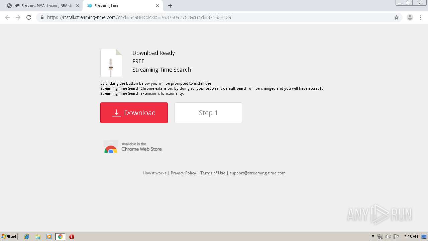Image resolution: width=428 pixels, height=241 pixels.
Task: Click the Download Ready text
Action: click(154, 53)
